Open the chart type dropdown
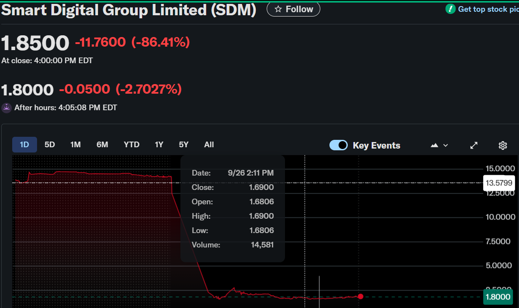 pyautogui.click(x=439, y=145)
